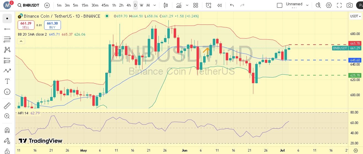Image resolution: width=363 pixels, height=154 pixels.
Task: Click the green 625.78 price label
Action: [355, 75]
